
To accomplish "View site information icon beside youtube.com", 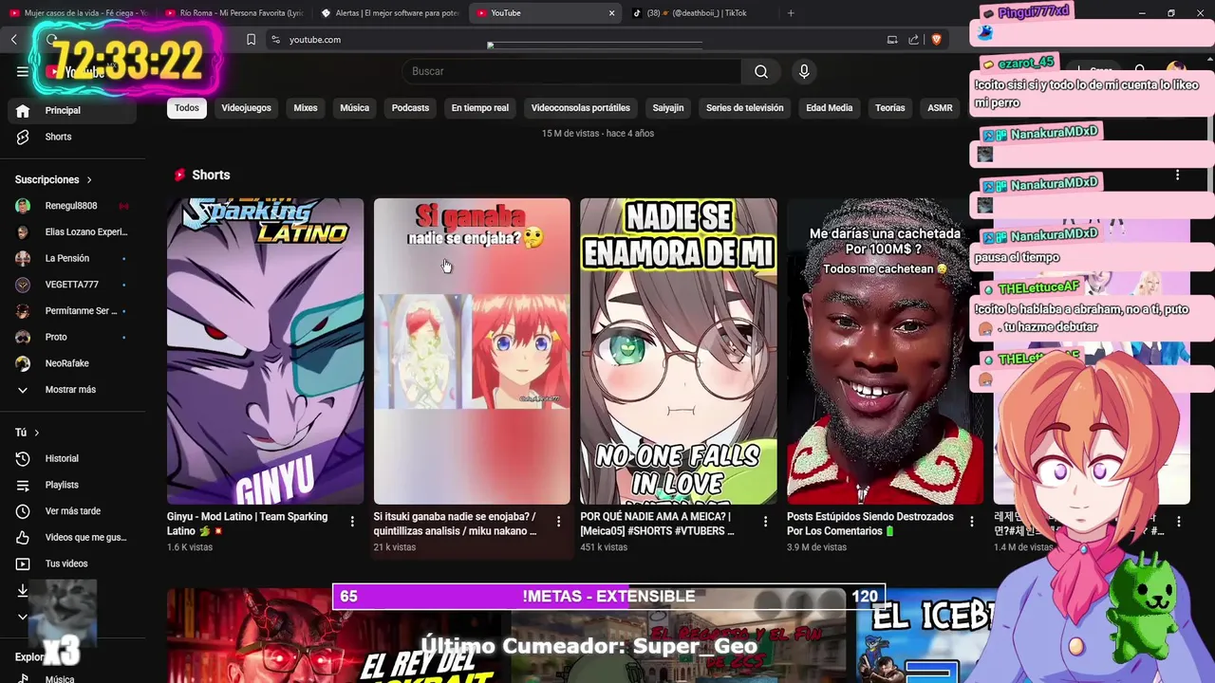I will [275, 39].
